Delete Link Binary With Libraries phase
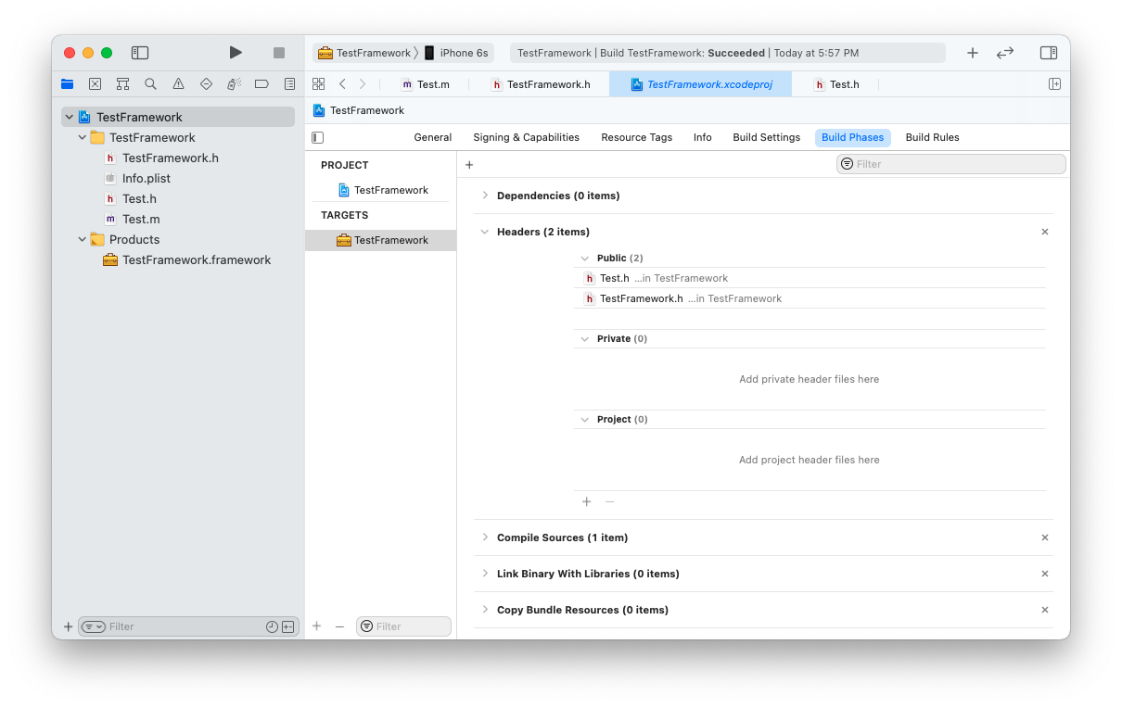The image size is (1122, 708). [x=1045, y=574]
